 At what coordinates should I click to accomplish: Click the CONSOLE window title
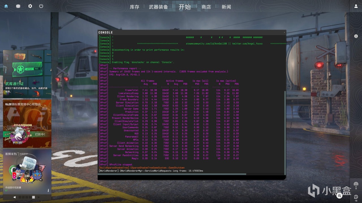click(105, 32)
